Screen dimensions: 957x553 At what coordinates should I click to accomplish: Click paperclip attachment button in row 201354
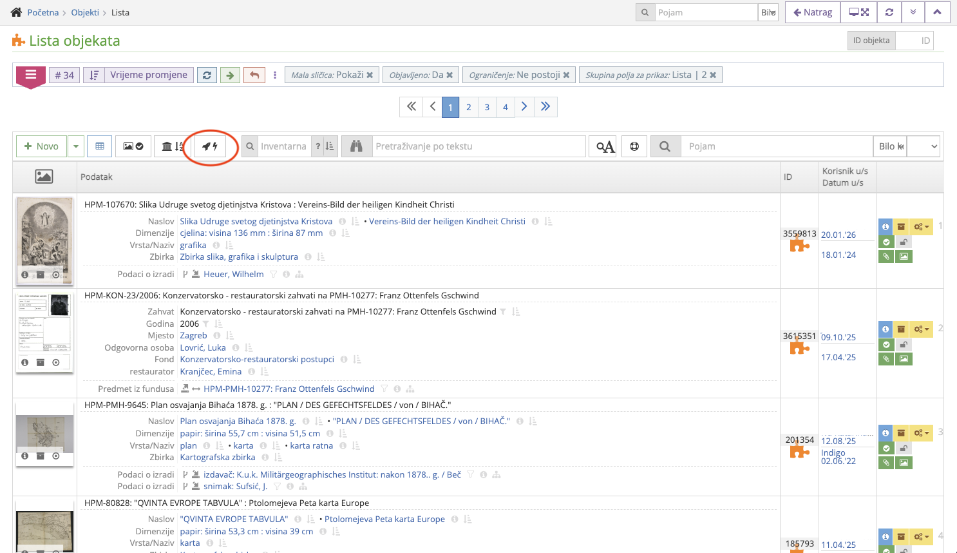tap(886, 463)
